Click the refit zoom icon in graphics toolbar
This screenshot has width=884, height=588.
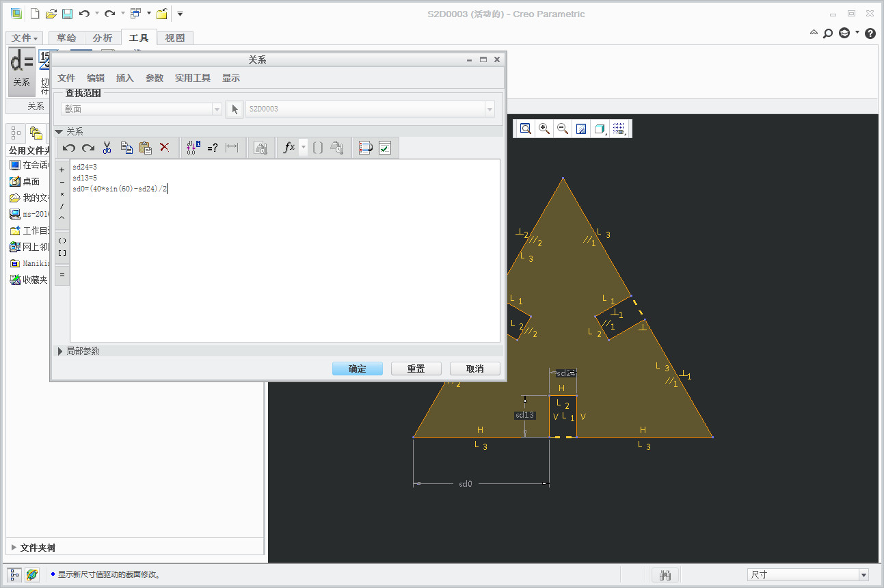[x=526, y=129]
